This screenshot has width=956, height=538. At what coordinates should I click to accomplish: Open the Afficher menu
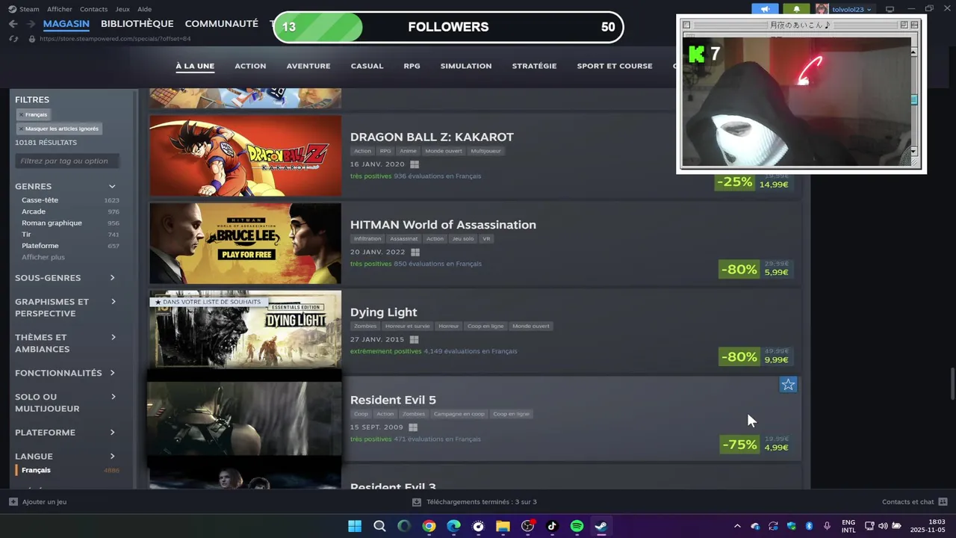pyautogui.click(x=60, y=9)
